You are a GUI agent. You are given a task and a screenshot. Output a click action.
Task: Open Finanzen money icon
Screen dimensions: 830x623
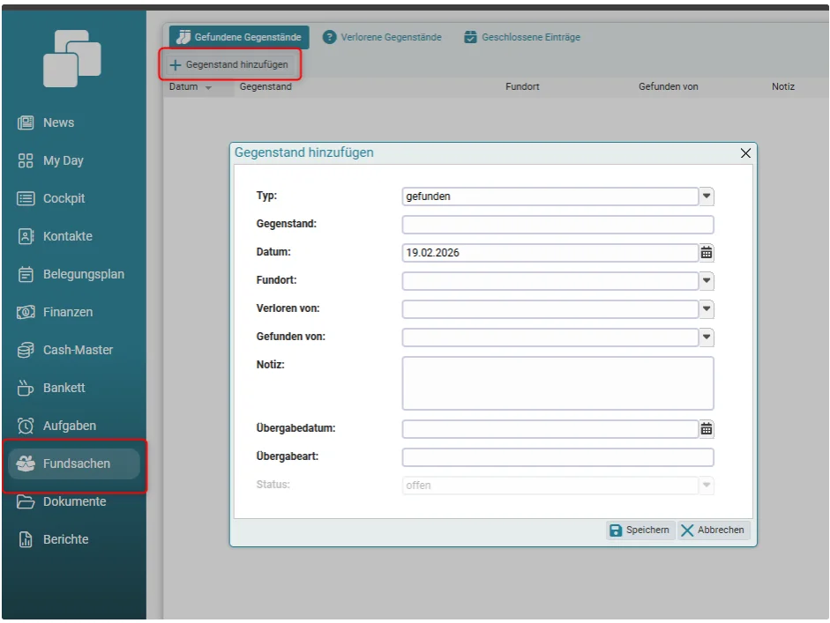[x=26, y=313]
